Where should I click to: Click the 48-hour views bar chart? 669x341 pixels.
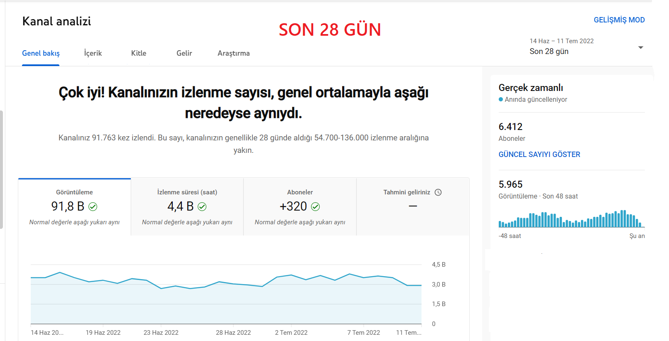(x=571, y=218)
